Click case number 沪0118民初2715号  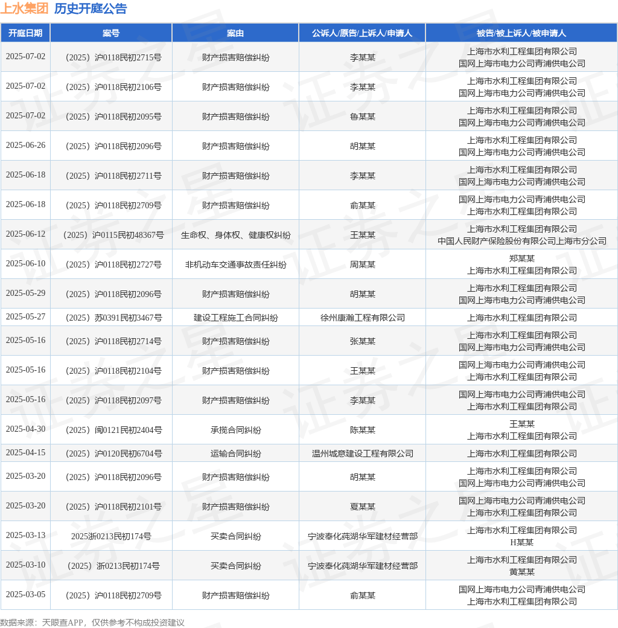tap(113, 57)
